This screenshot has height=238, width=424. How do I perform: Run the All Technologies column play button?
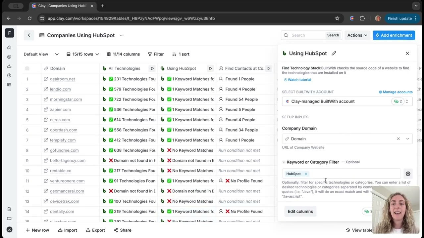tap(152, 68)
